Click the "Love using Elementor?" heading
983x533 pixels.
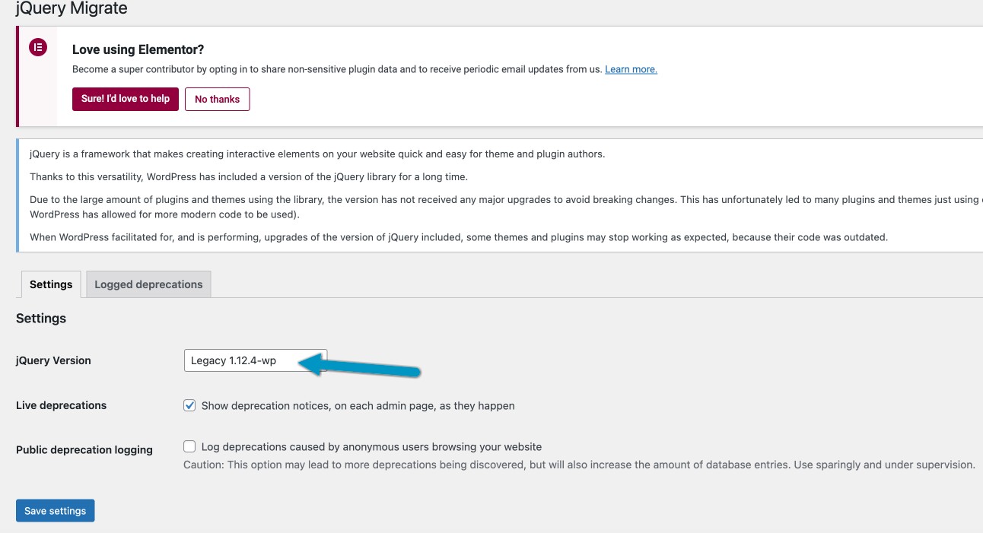pos(137,49)
